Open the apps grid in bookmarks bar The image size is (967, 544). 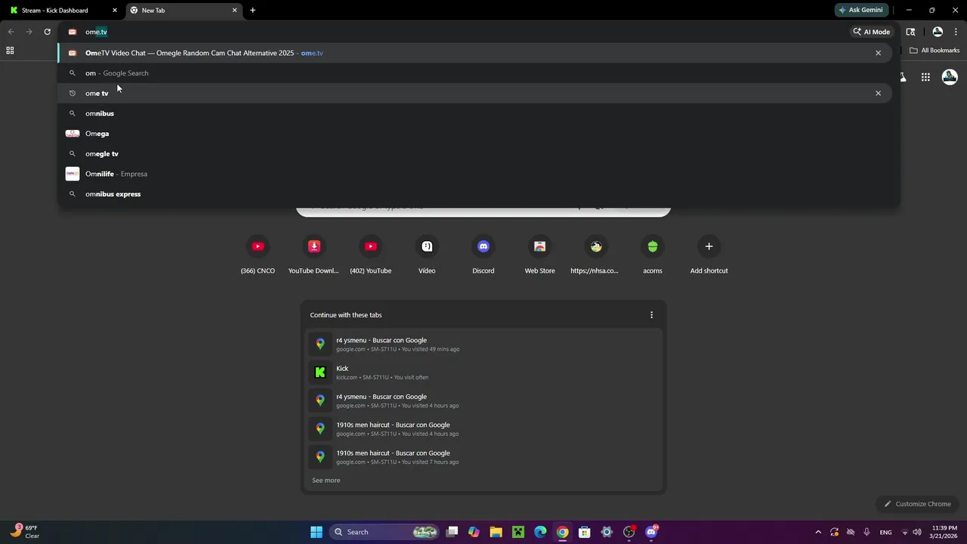[x=10, y=51]
